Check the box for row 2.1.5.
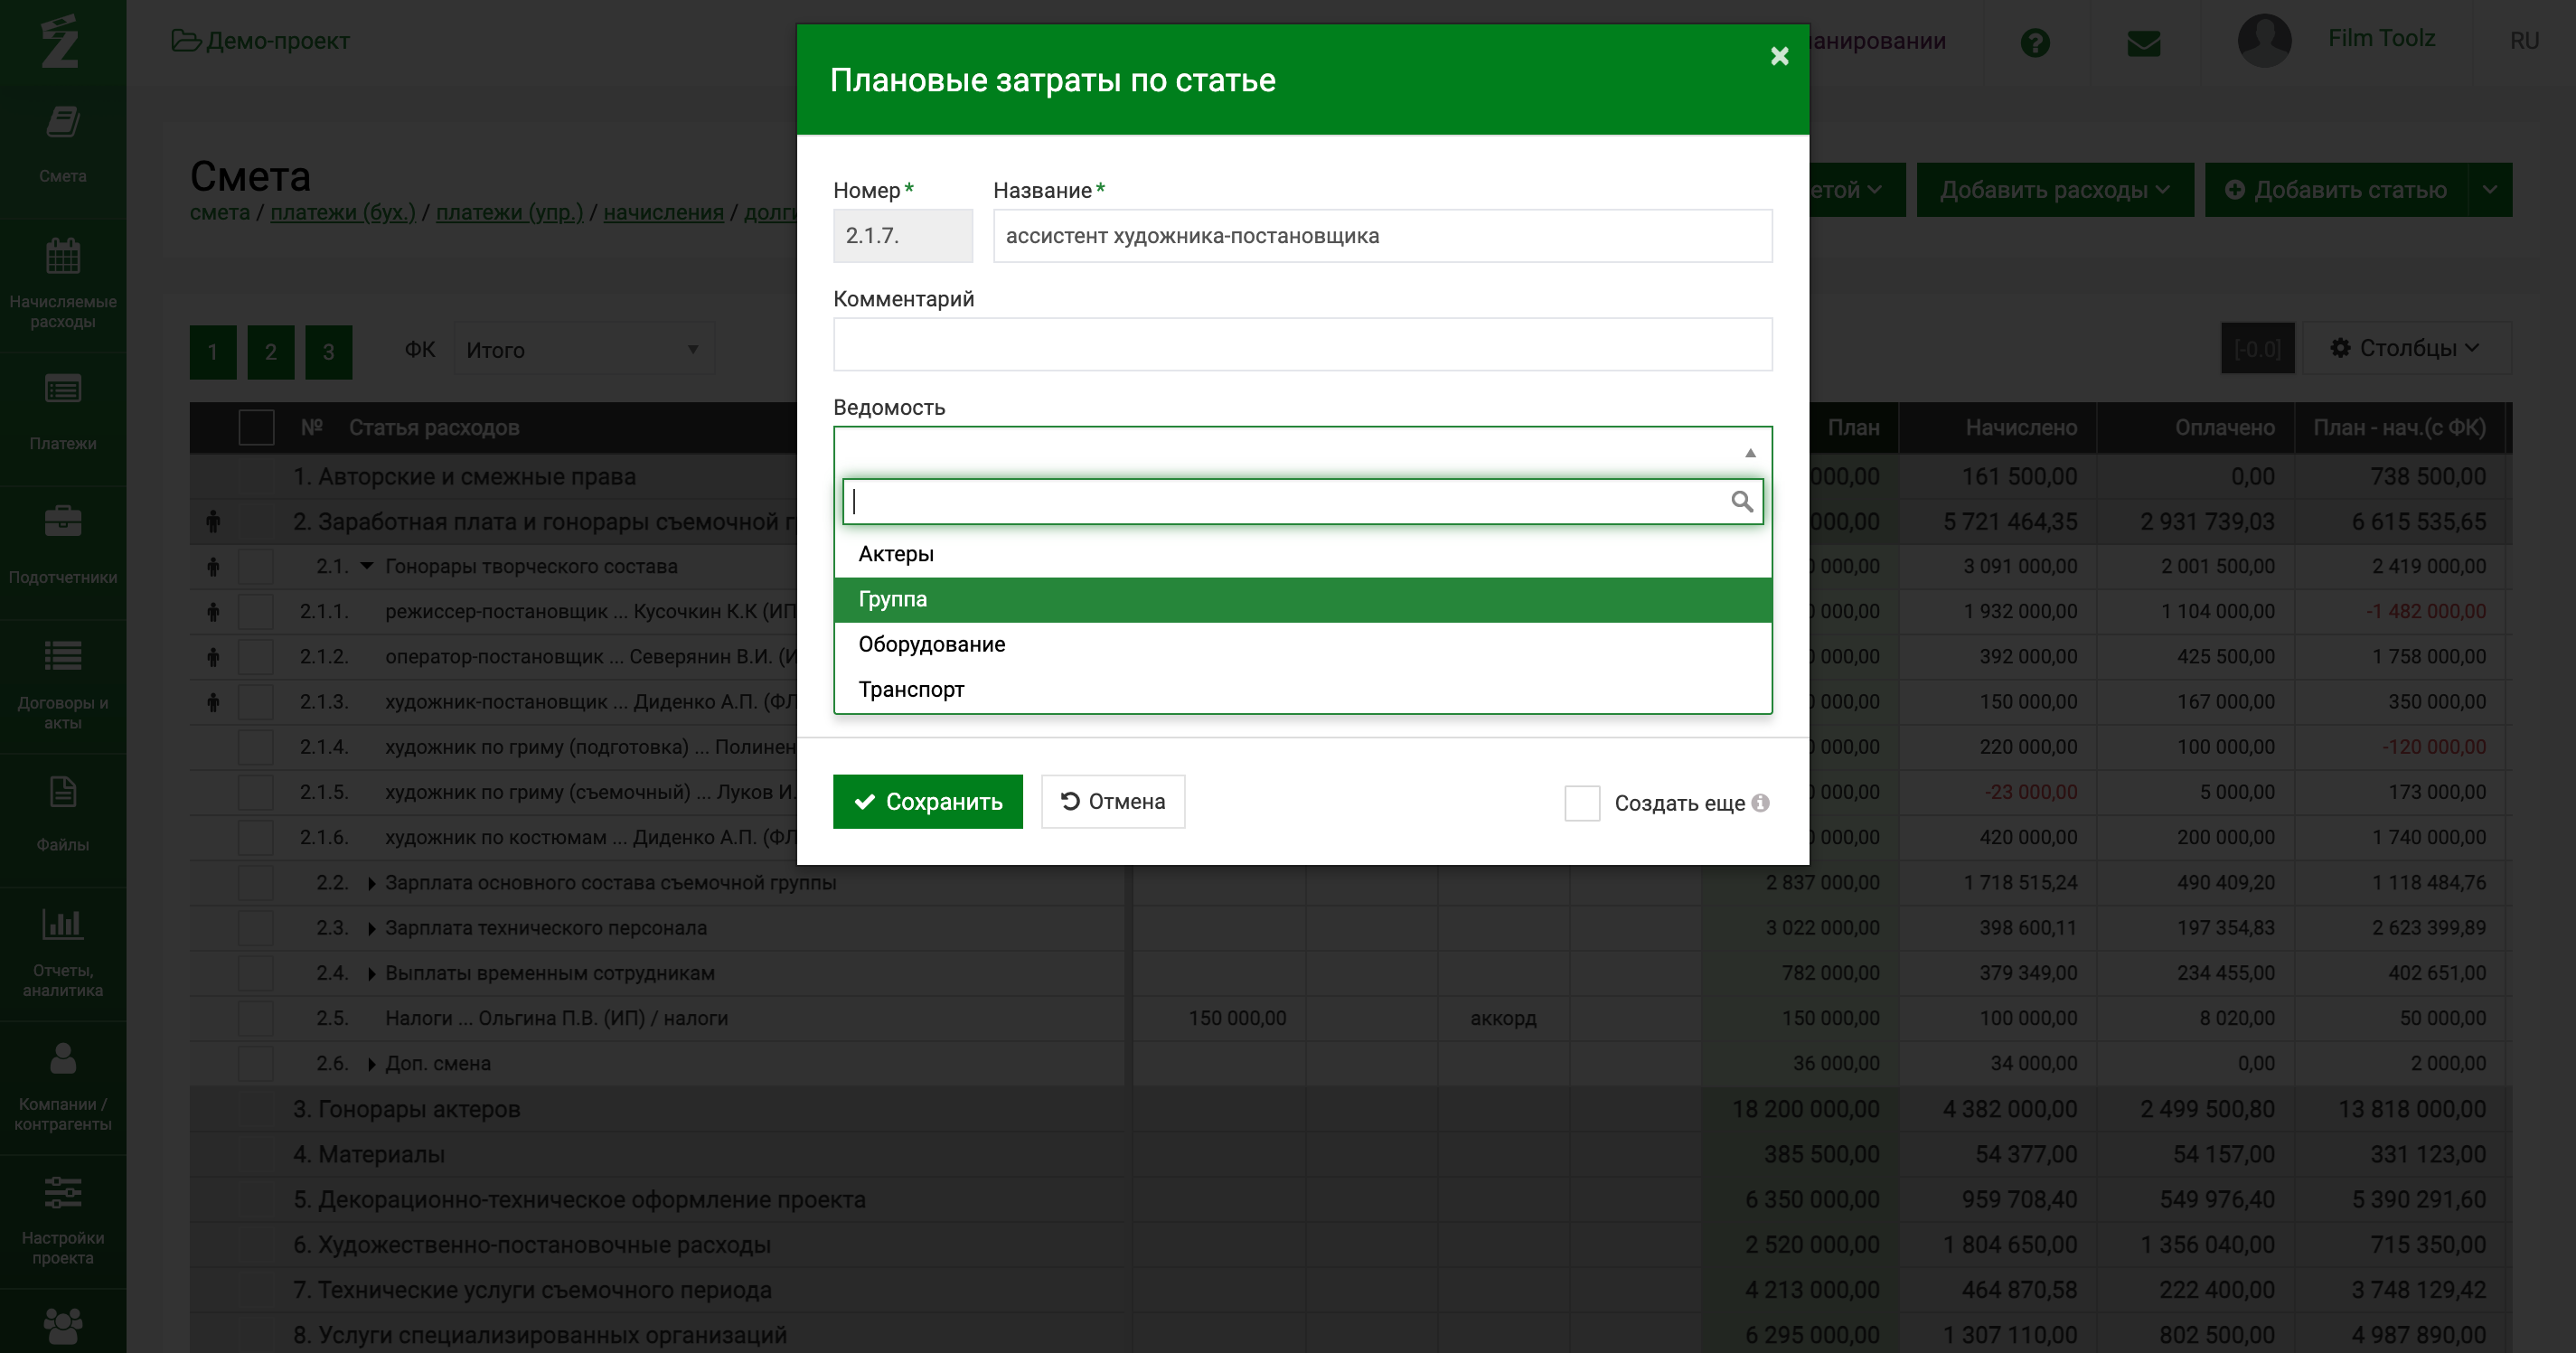 tap(256, 792)
